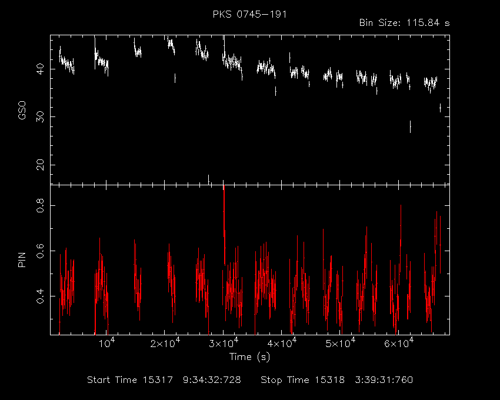500x400 pixels.
Task: Click the 2×10^4 time axis tick label
Action: [x=165, y=343]
